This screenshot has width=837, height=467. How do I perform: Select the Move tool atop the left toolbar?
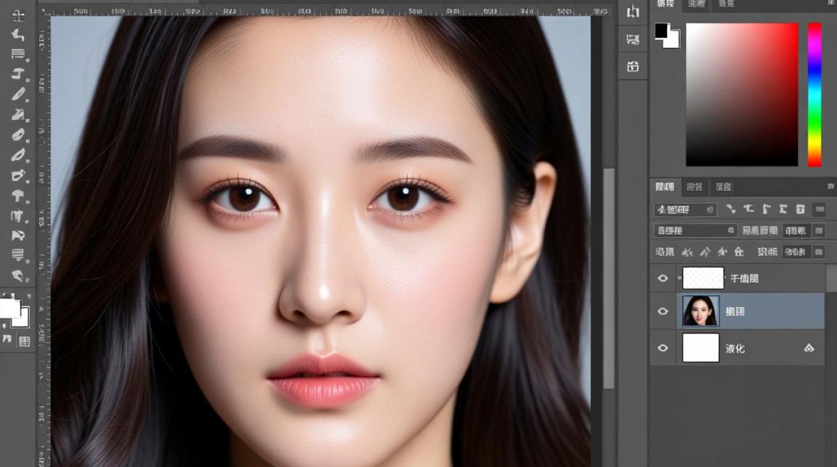(19, 16)
